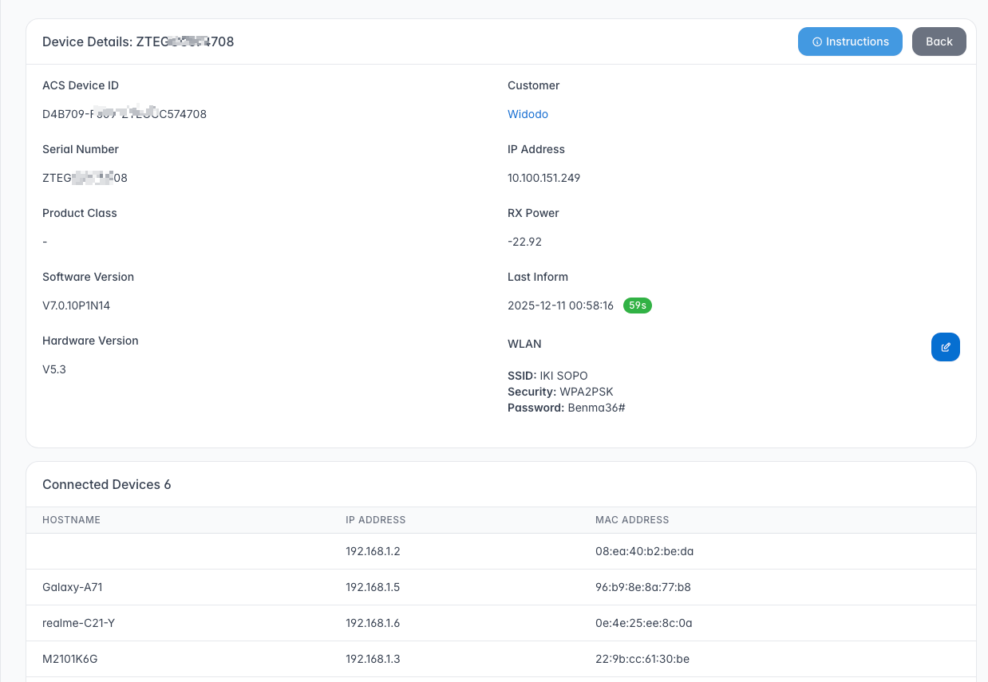Select the M2101K6G hostname
The height and width of the screenshot is (682, 988).
pyautogui.click(x=69, y=659)
